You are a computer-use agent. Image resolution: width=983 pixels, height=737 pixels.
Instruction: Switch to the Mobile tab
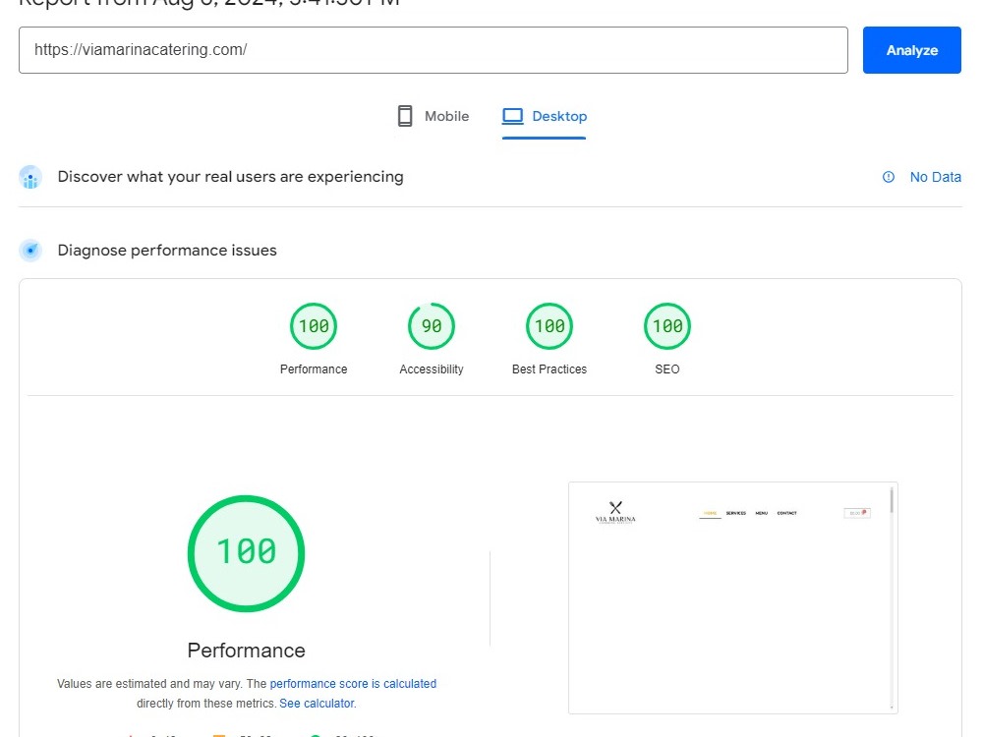click(x=434, y=117)
